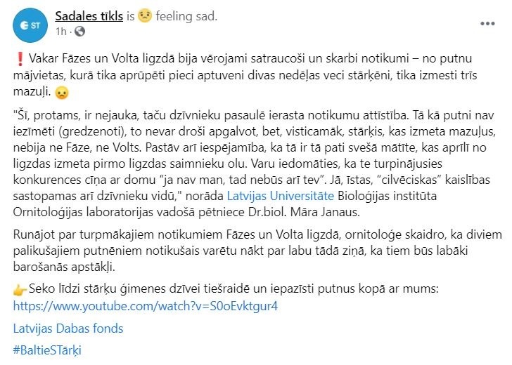Click the disappointed face emoji after "mazuļi."
Image resolution: width=512 pixels, height=365 pixels.
pos(62,93)
